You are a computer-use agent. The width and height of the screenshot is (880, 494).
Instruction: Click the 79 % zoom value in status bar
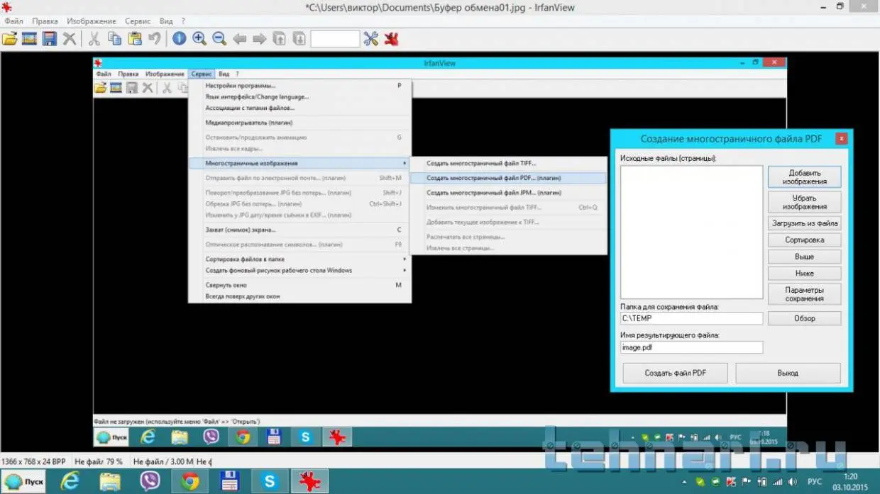click(114, 461)
